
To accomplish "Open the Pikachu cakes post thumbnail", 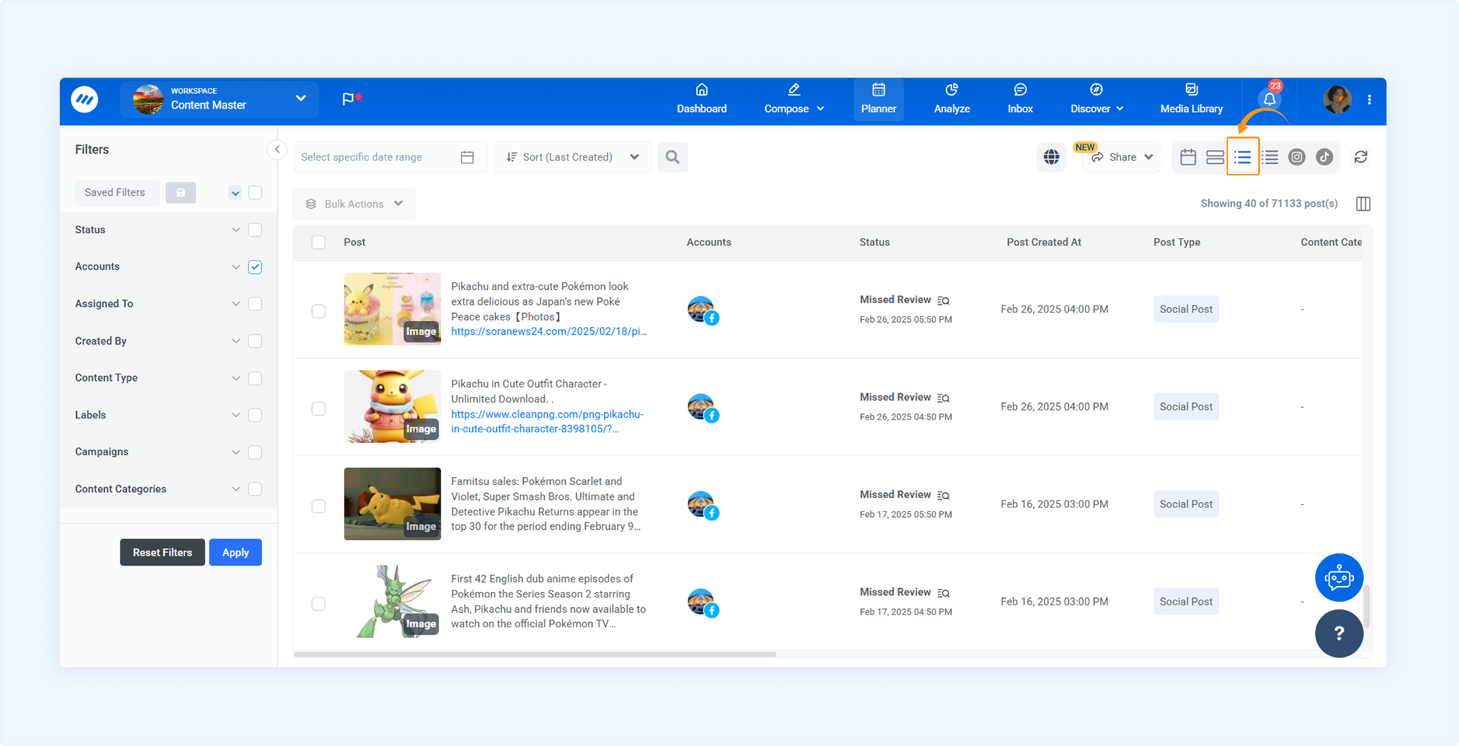I will (x=392, y=309).
